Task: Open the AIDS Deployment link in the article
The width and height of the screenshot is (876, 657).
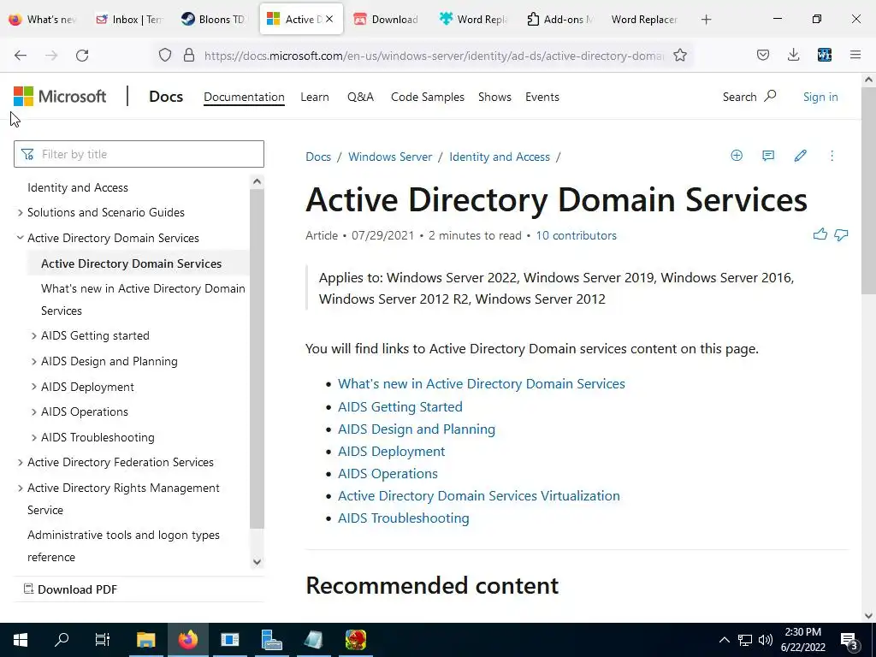Action: (x=391, y=451)
